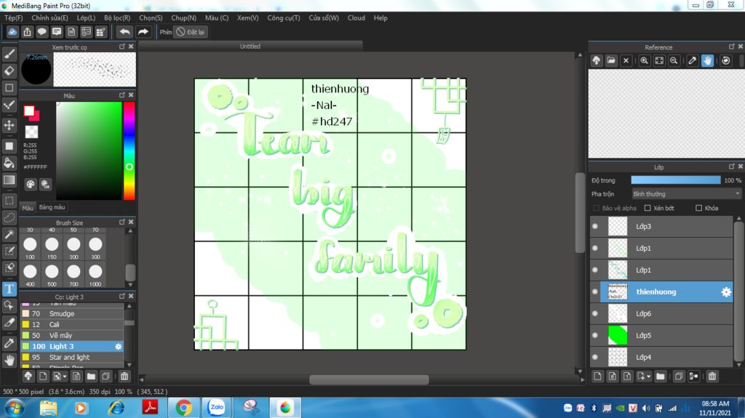745x418 pixels.
Task: Zoom in on the Reference panel
Action: click(645, 61)
